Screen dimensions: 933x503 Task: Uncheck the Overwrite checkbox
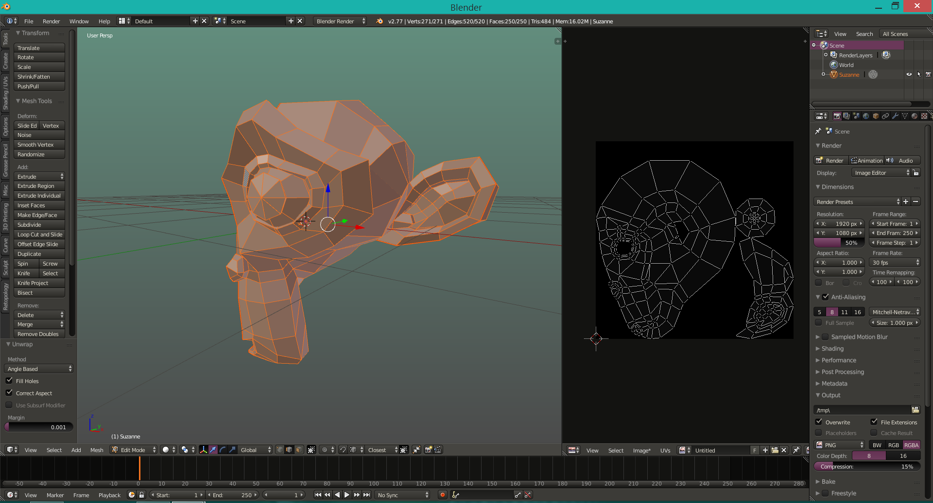pos(819,422)
